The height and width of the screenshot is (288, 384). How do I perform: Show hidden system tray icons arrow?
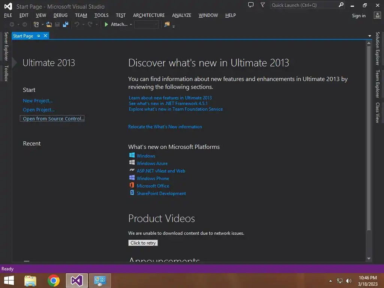331,281
